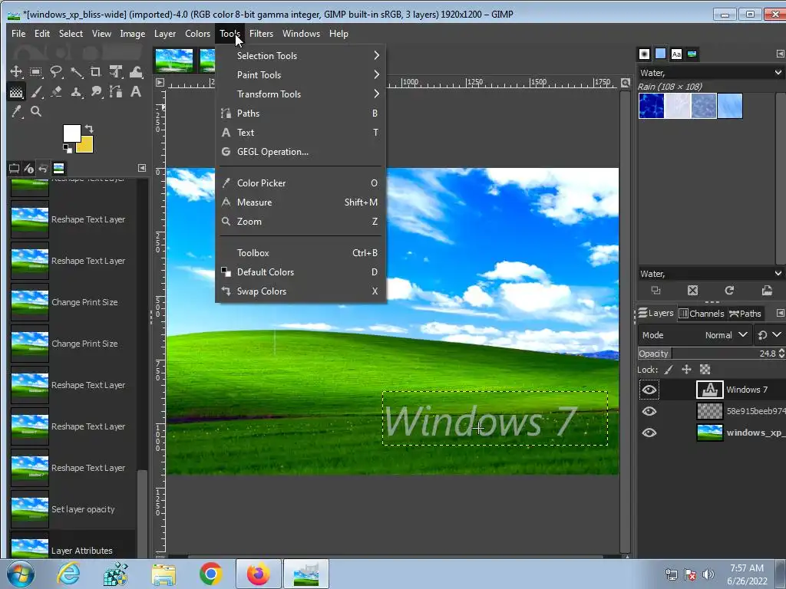Open Firefox from taskbar

(x=258, y=574)
